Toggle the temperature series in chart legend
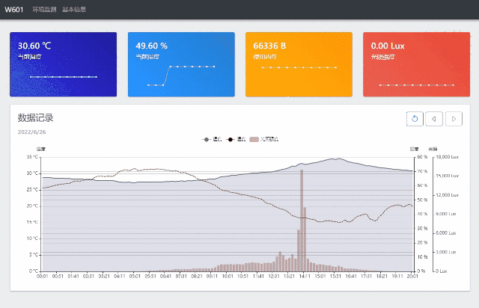This screenshot has height=308, width=479. coord(212,139)
